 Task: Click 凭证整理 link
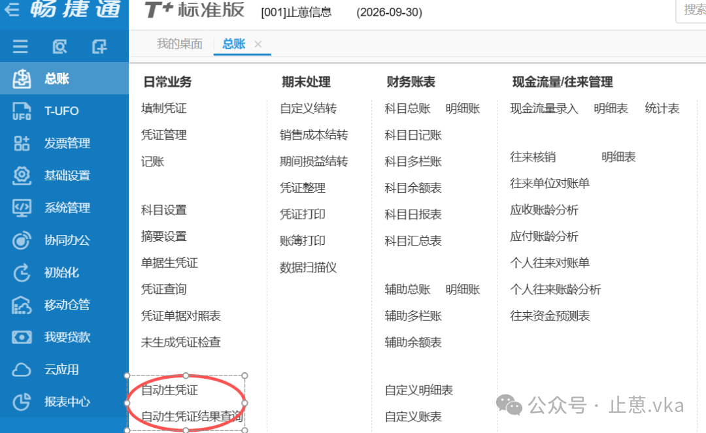click(302, 188)
